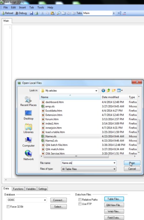Select the index1.htm file
This screenshot has height=220, width=144.
[x=52, y=123]
